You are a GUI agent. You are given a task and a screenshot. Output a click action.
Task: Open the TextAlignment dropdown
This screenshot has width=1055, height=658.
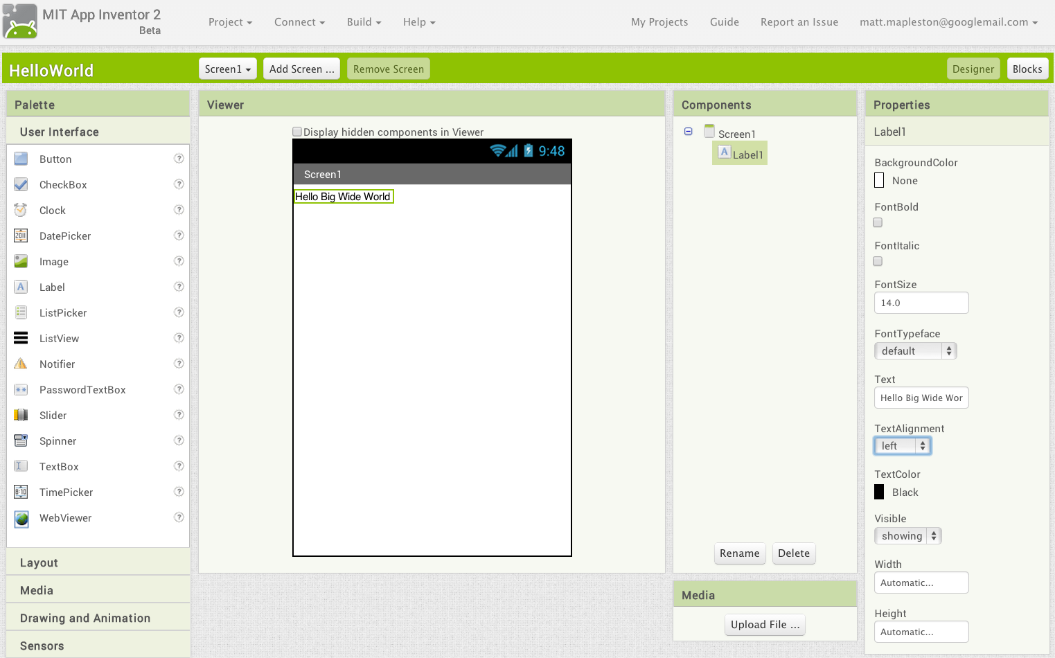tap(903, 446)
